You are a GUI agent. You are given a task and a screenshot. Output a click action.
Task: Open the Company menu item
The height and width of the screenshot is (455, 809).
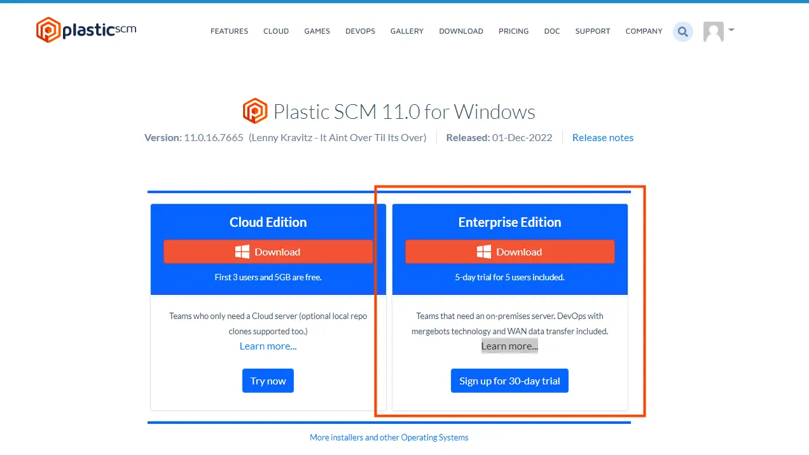tap(644, 31)
